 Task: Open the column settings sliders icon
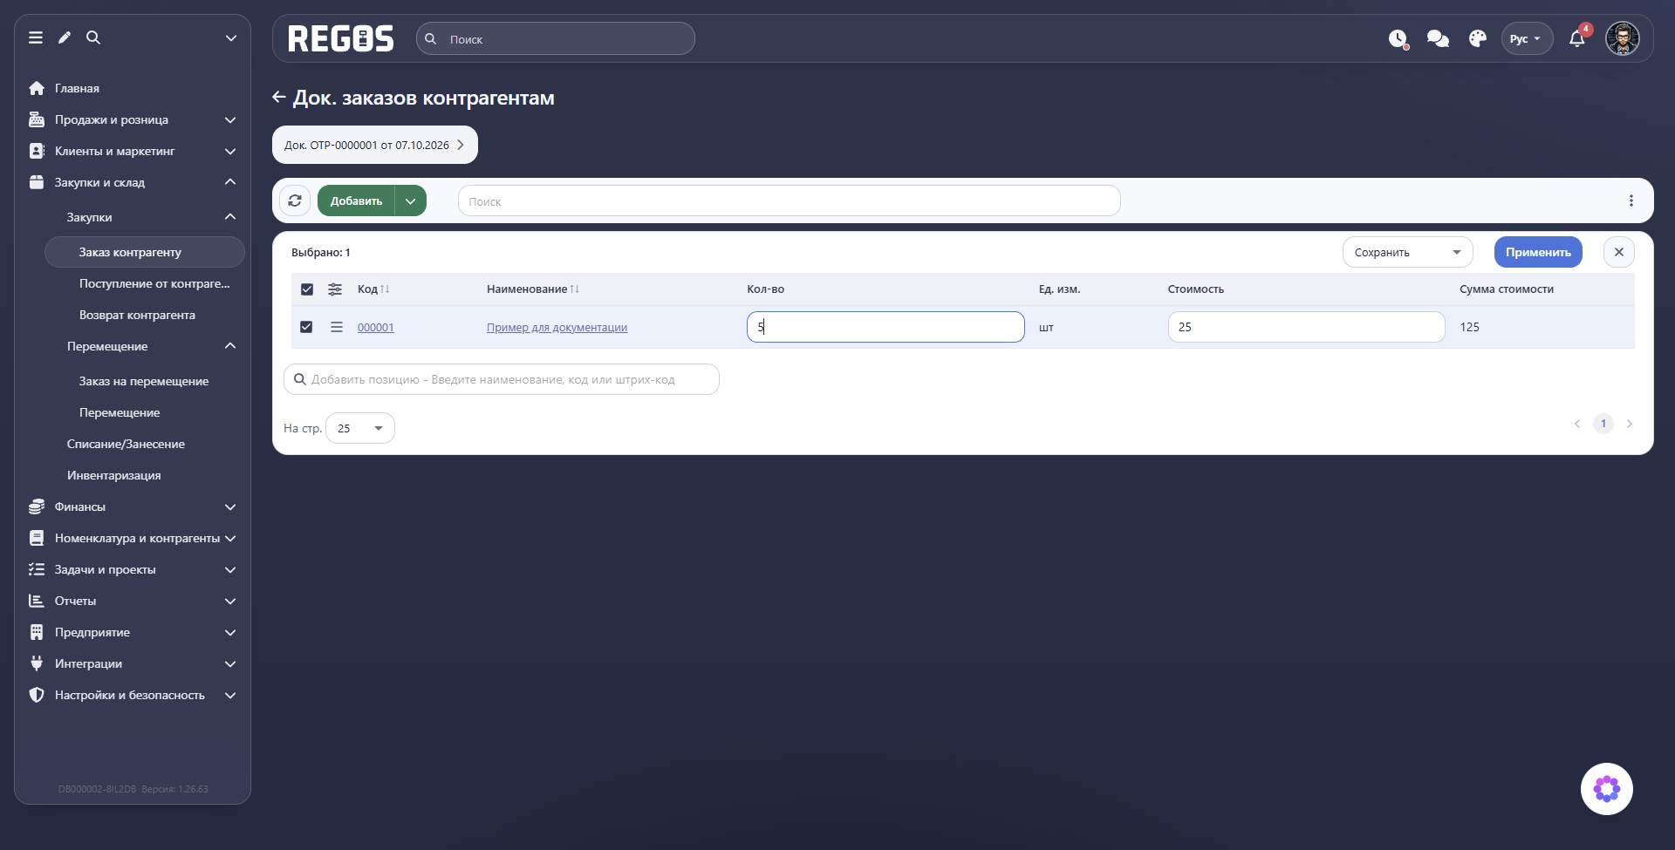click(335, 289)
